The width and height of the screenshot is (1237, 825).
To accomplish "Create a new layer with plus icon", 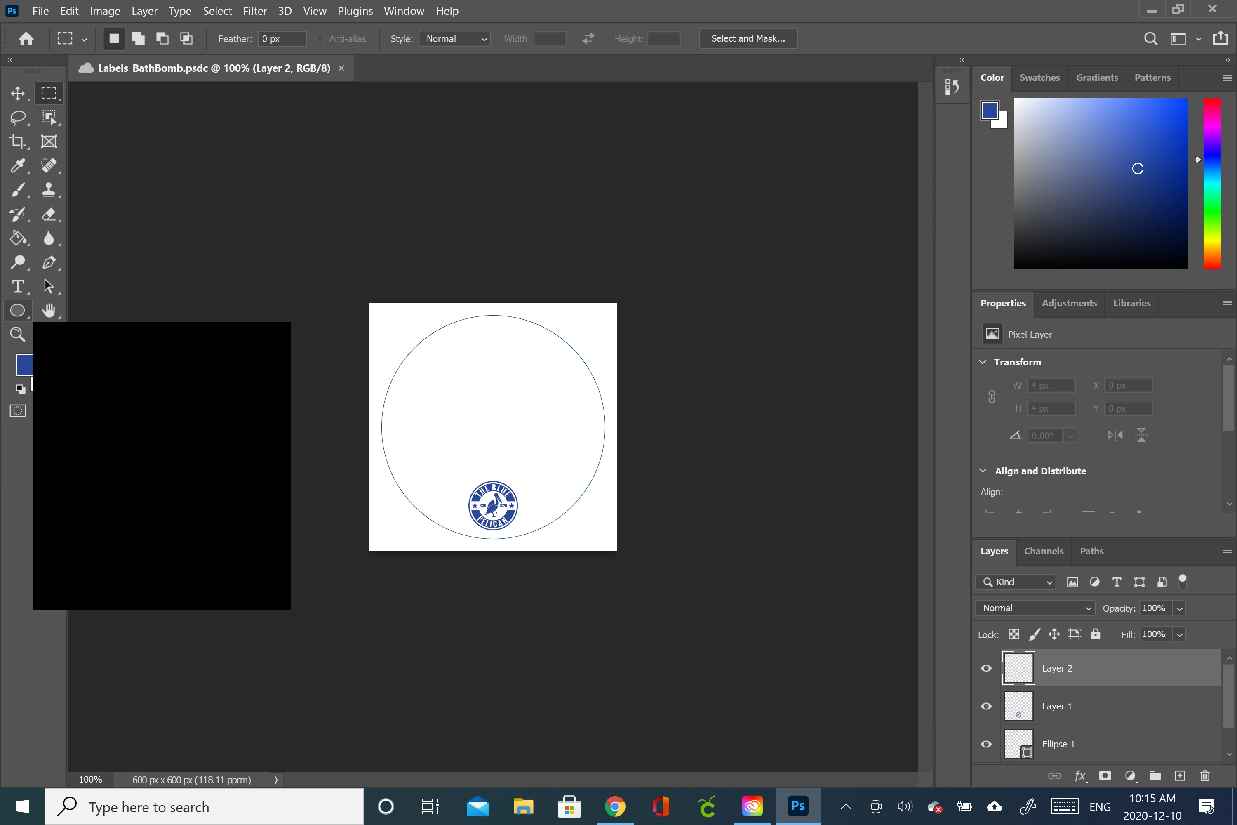I will click(x=1180, y=775).
